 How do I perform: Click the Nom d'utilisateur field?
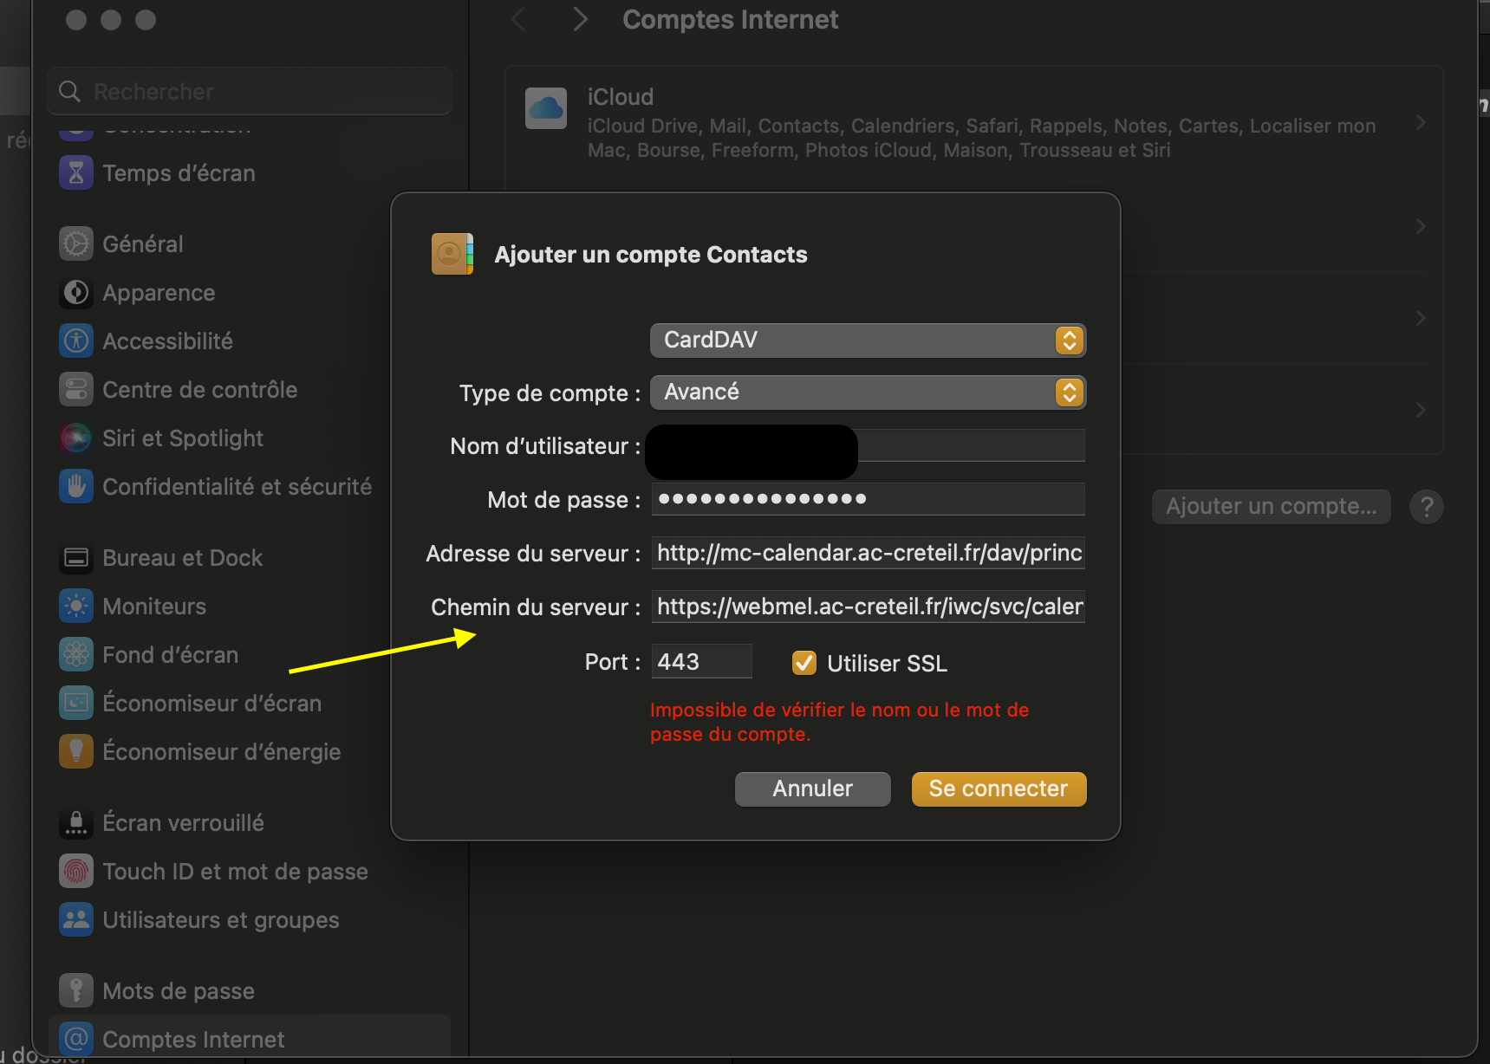(868, 445)
